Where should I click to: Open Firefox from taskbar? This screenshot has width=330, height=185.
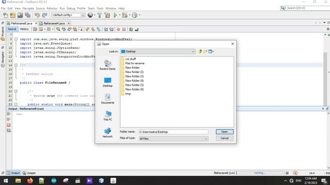(30, 180)
